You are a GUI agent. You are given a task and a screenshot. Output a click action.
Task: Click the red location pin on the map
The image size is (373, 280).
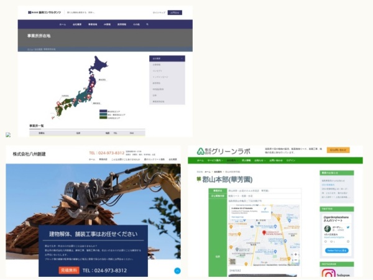point(264,232)
